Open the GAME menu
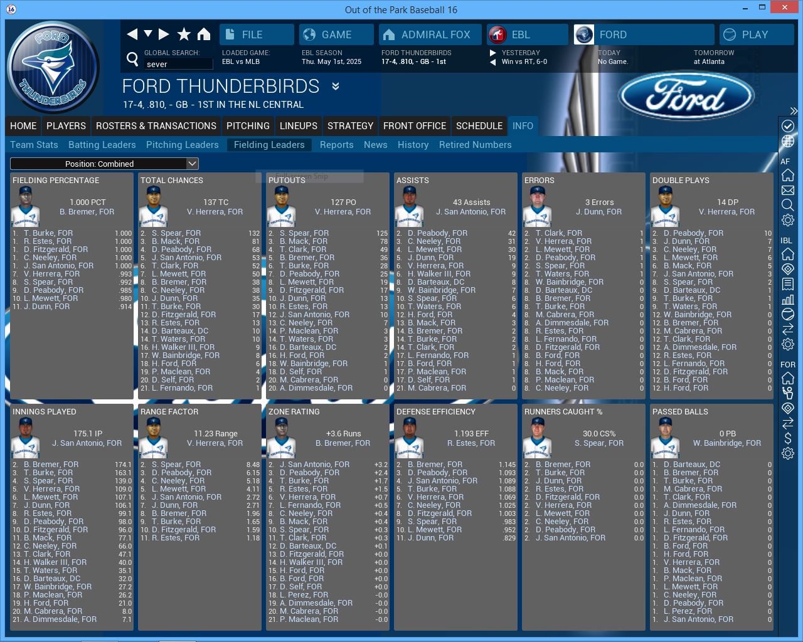 point(336,34)
